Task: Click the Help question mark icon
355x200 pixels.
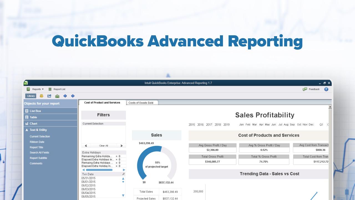Action: tap(326, 89)
